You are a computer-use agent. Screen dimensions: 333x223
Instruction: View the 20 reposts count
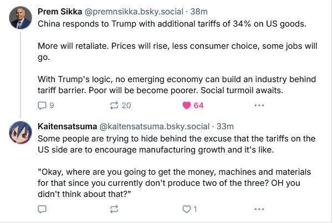pyautogui.click(x=126, y=105)
